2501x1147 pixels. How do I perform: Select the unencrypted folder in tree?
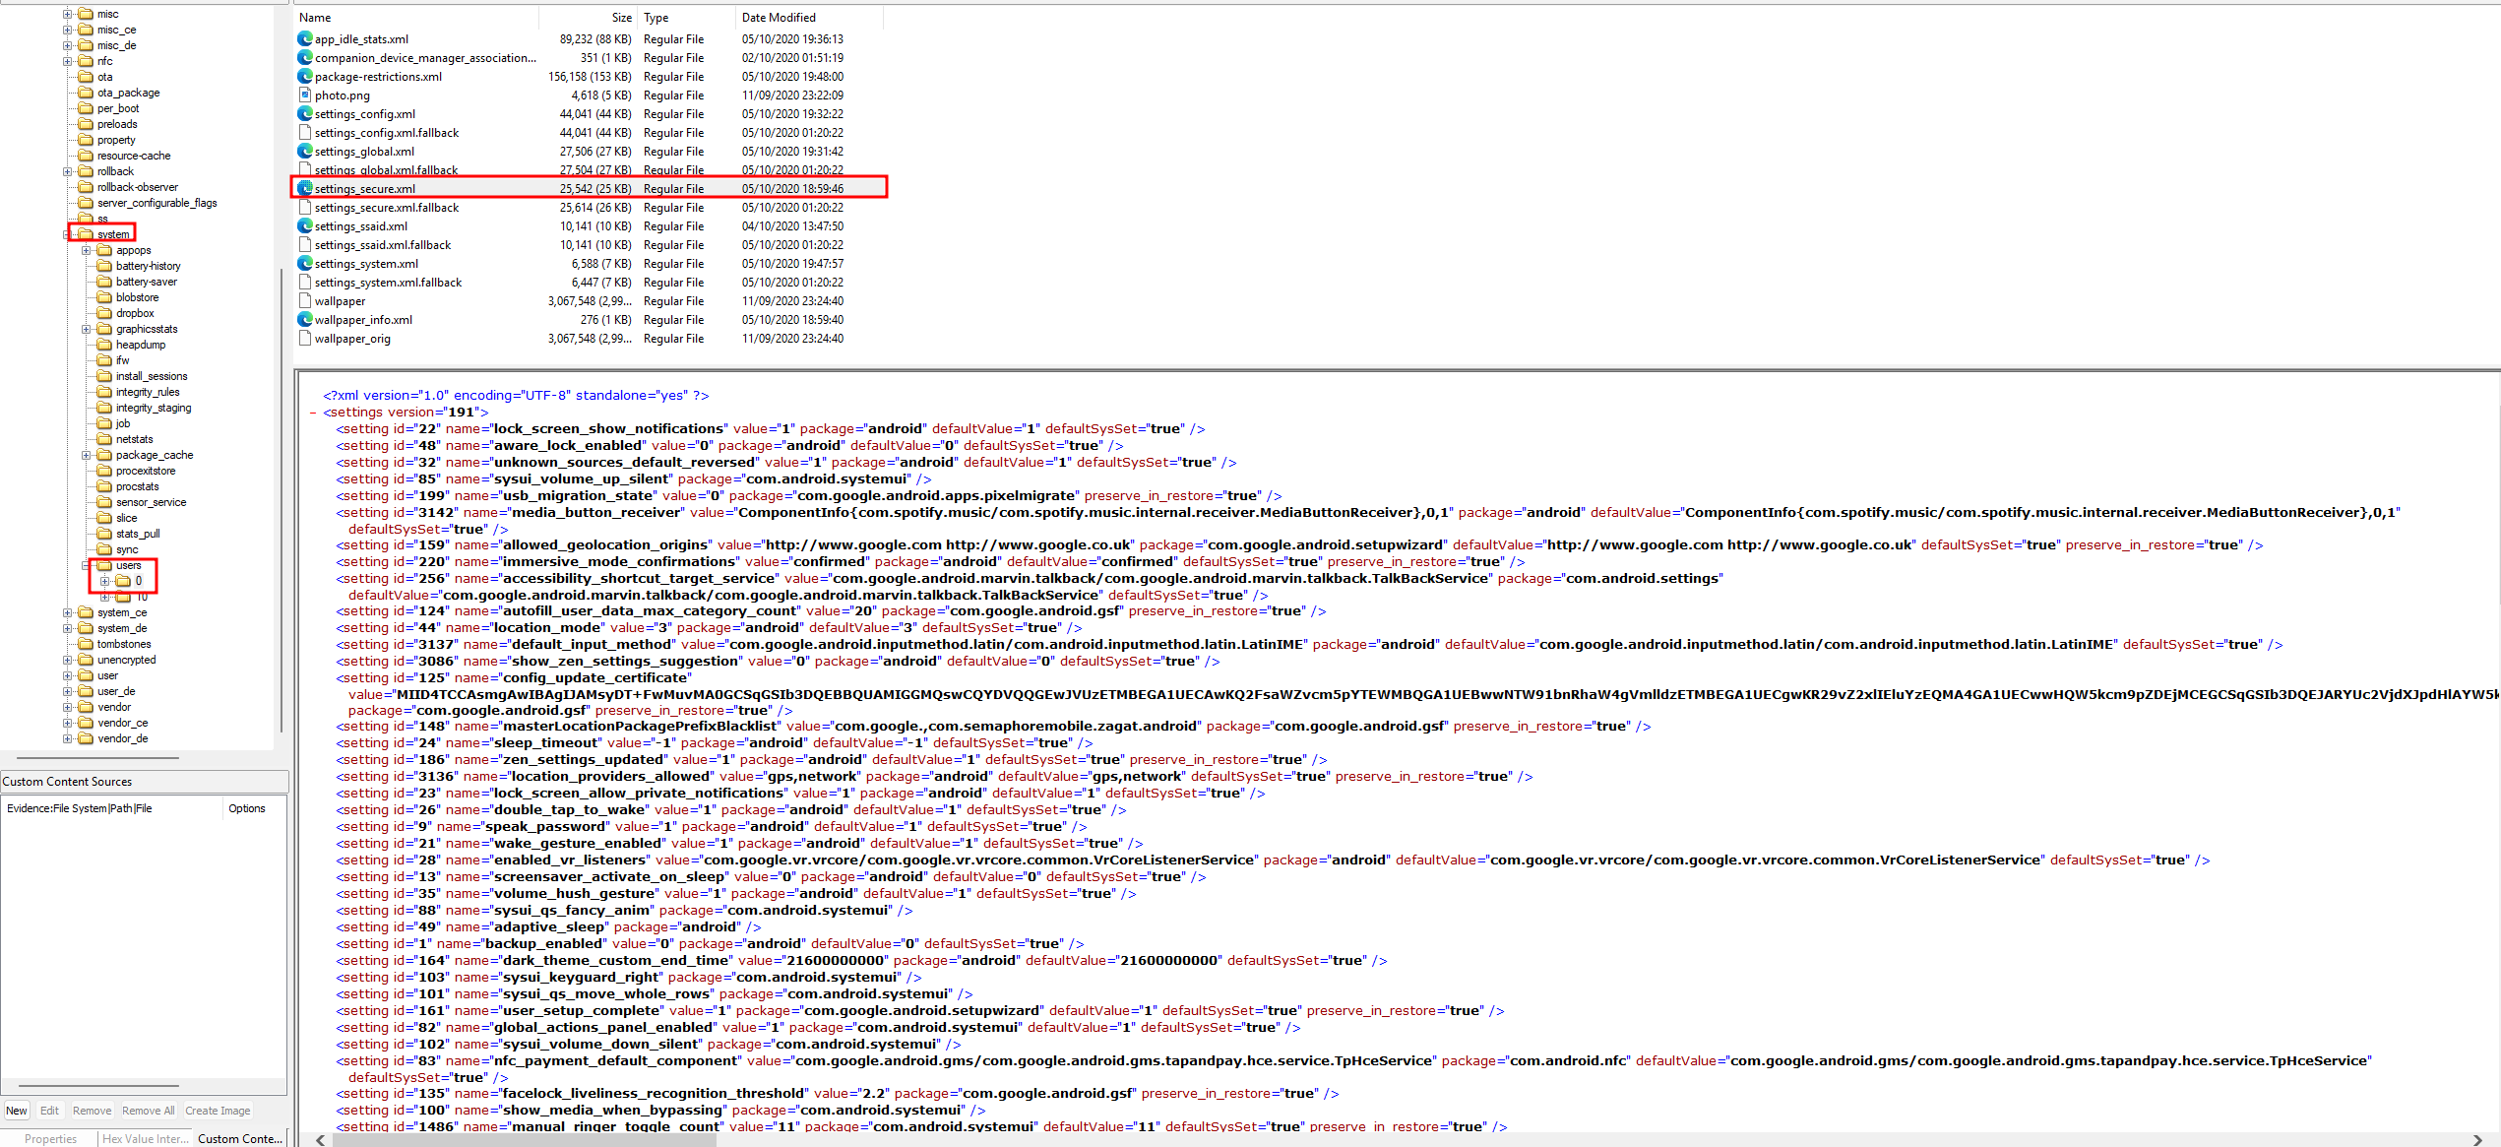126,660
